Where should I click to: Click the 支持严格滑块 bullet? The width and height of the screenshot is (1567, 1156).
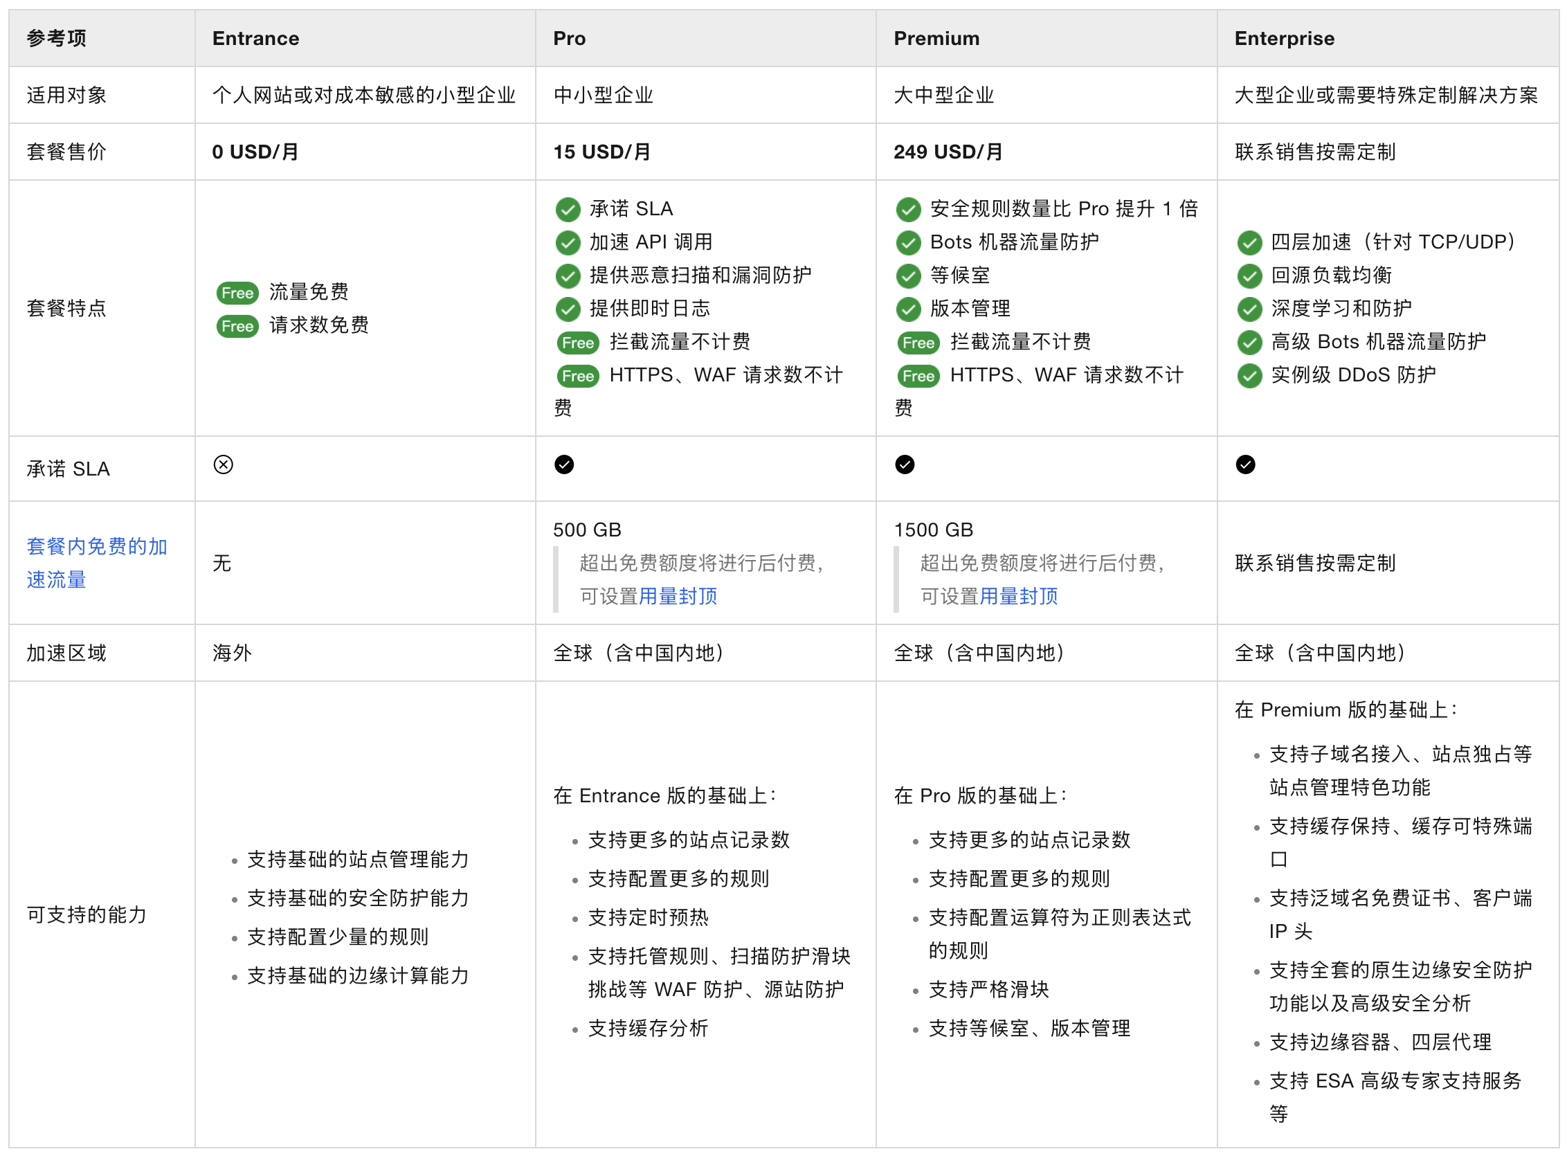point(989,989)
